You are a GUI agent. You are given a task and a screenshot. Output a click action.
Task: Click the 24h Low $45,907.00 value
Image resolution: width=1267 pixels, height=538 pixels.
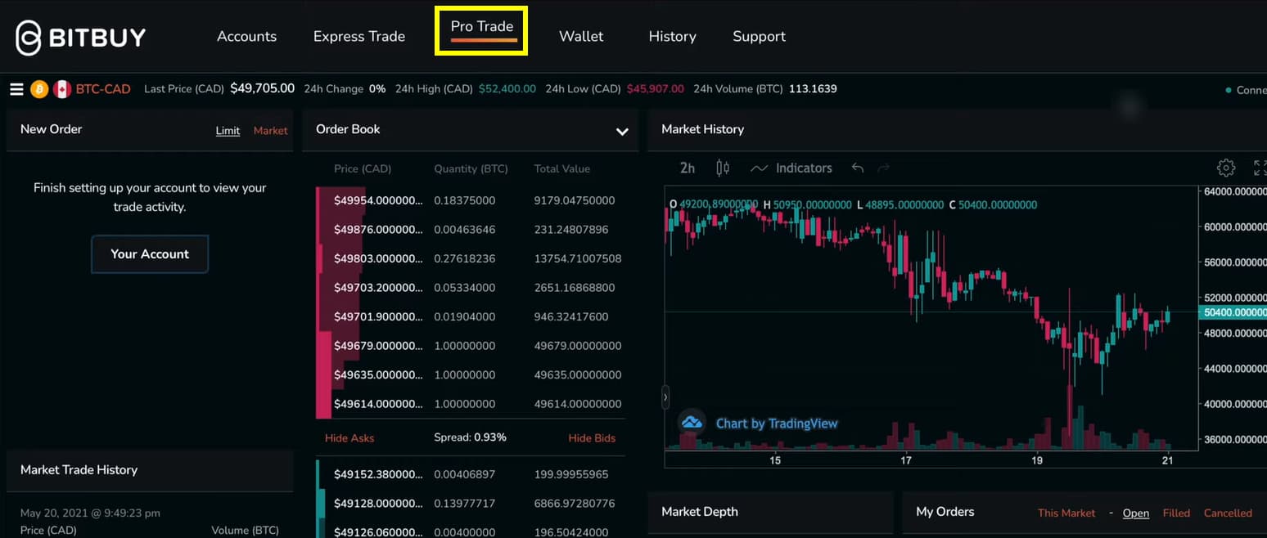656,89
